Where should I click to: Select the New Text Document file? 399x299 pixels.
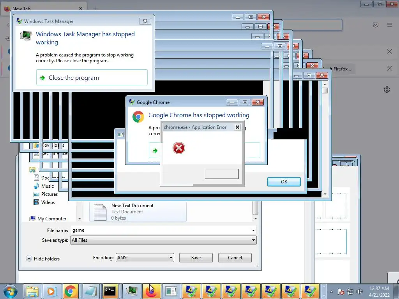138,212
